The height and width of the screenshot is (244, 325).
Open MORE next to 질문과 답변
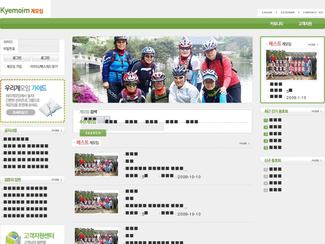click(57, 180)
